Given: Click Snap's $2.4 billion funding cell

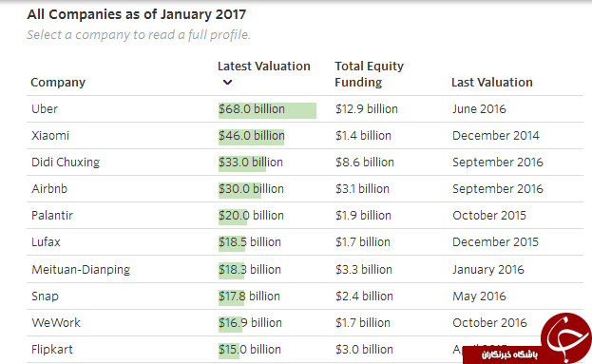Looking at the screenshot, I should click(x=364, y=297).
